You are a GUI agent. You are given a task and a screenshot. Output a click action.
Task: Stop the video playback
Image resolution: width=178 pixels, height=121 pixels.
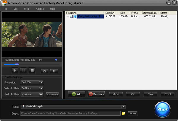click(32, 71)
